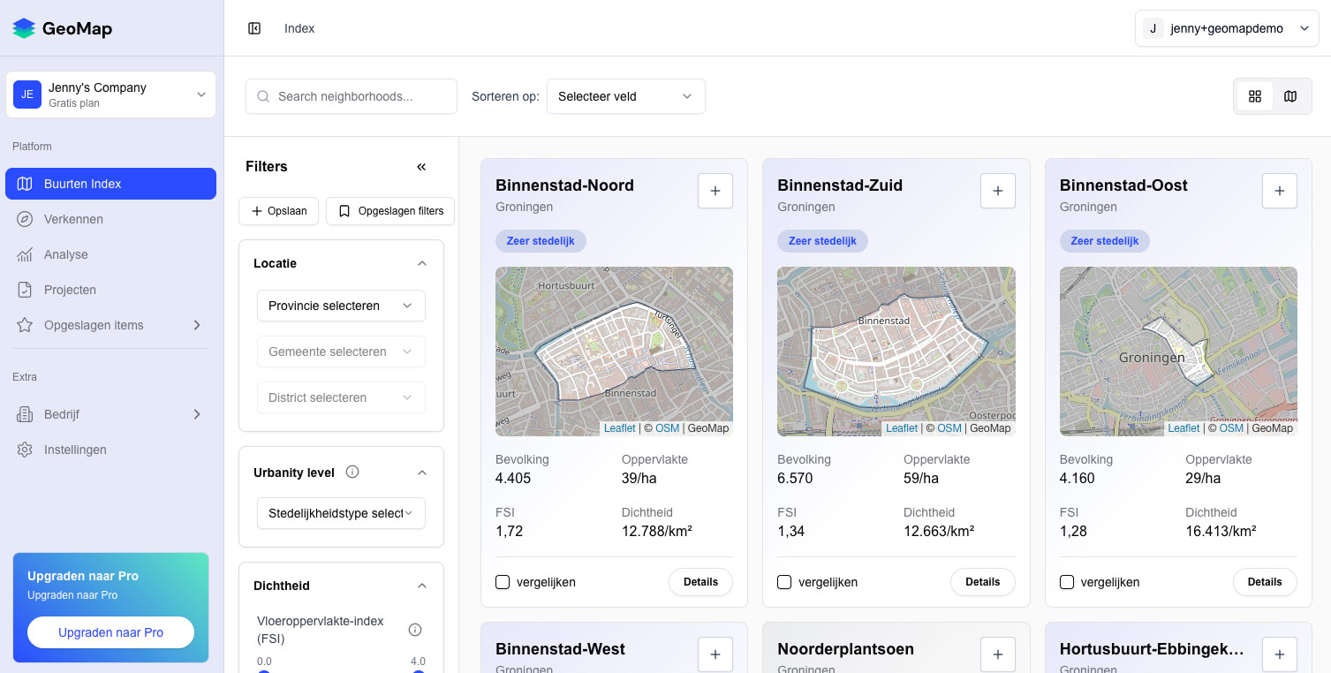Collapse the Locatie filter section

421,262
